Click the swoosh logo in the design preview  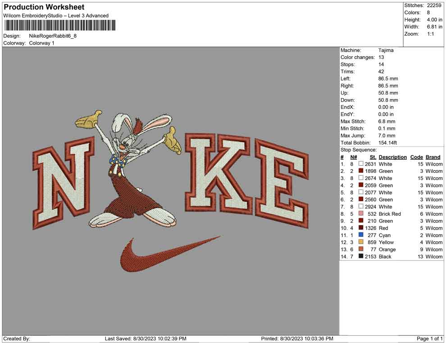pyautogui.click(x=170, y=254)
